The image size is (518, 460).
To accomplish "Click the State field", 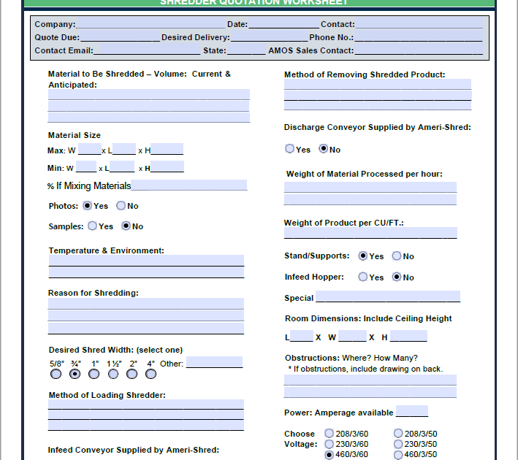I will click(x=246, y=49).
